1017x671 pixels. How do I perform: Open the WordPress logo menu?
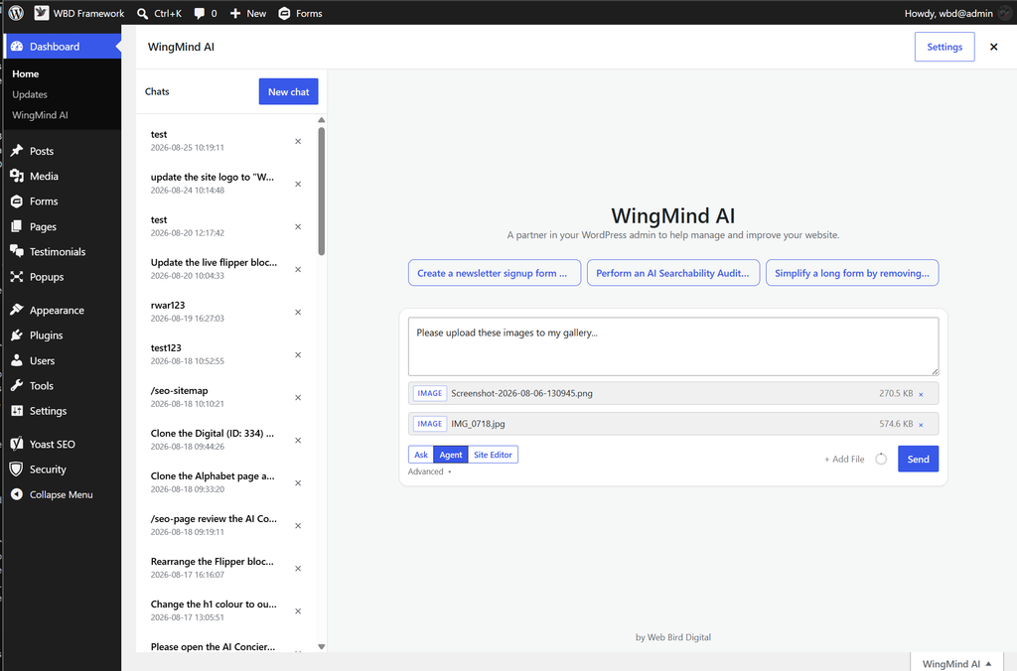pyautogui.click(x=16, y=13)
